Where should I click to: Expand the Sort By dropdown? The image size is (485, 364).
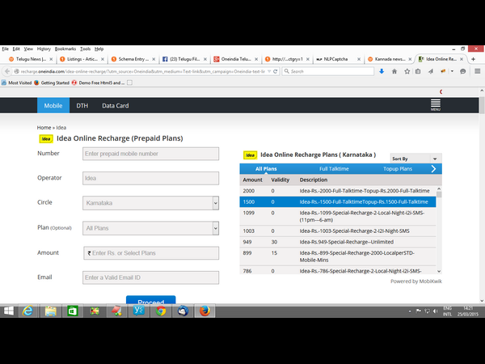pyautogui.click(x=415, y=159)
